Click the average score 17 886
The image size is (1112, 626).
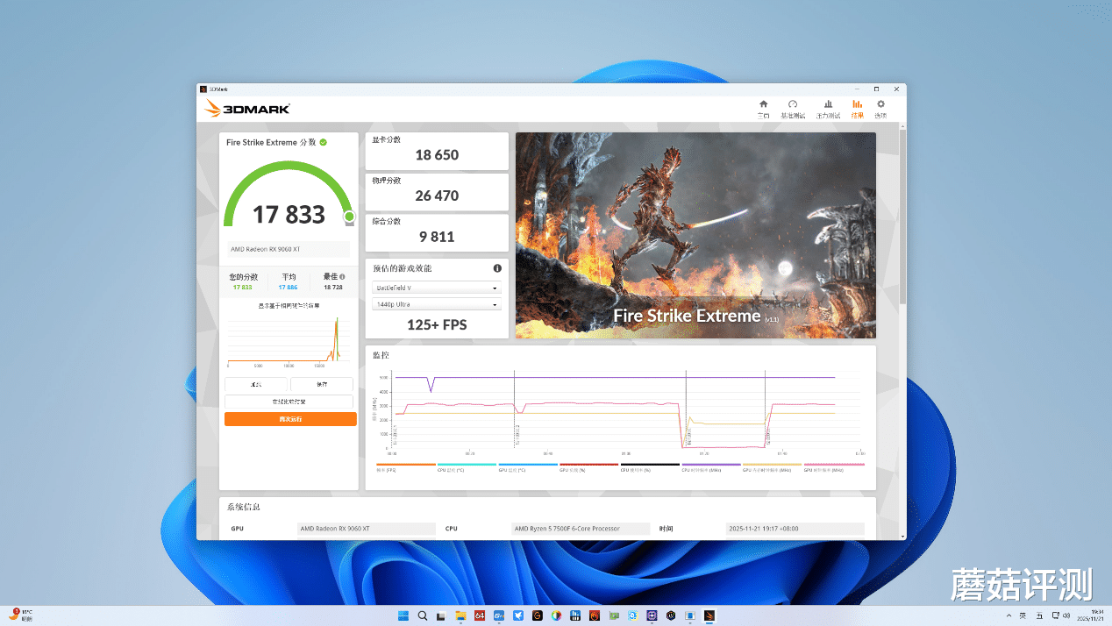[288, 287]
